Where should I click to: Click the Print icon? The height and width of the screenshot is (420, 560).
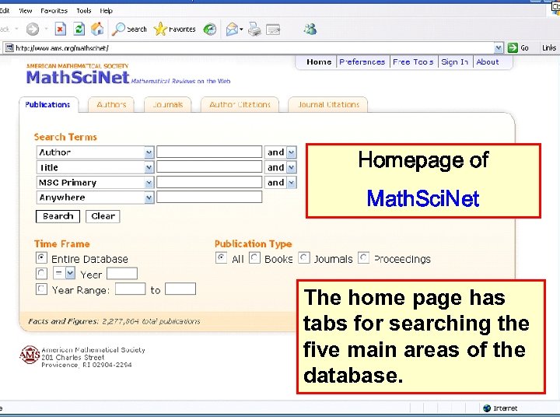click(254, 30)
